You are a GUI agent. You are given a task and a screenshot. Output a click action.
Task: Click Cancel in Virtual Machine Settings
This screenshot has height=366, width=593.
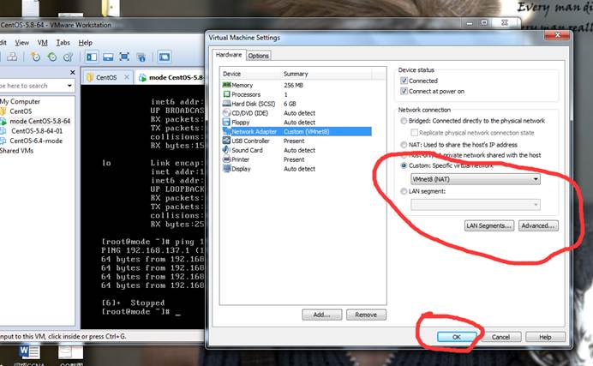(x=500, y=337)
